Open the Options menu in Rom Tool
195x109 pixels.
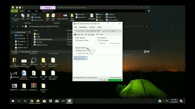tap(92, 27)
